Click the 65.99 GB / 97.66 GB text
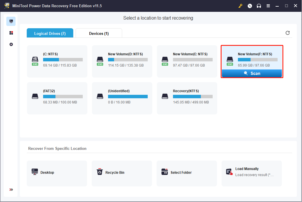The height and width of the screenshot is (202, 302). pos(254,65)
